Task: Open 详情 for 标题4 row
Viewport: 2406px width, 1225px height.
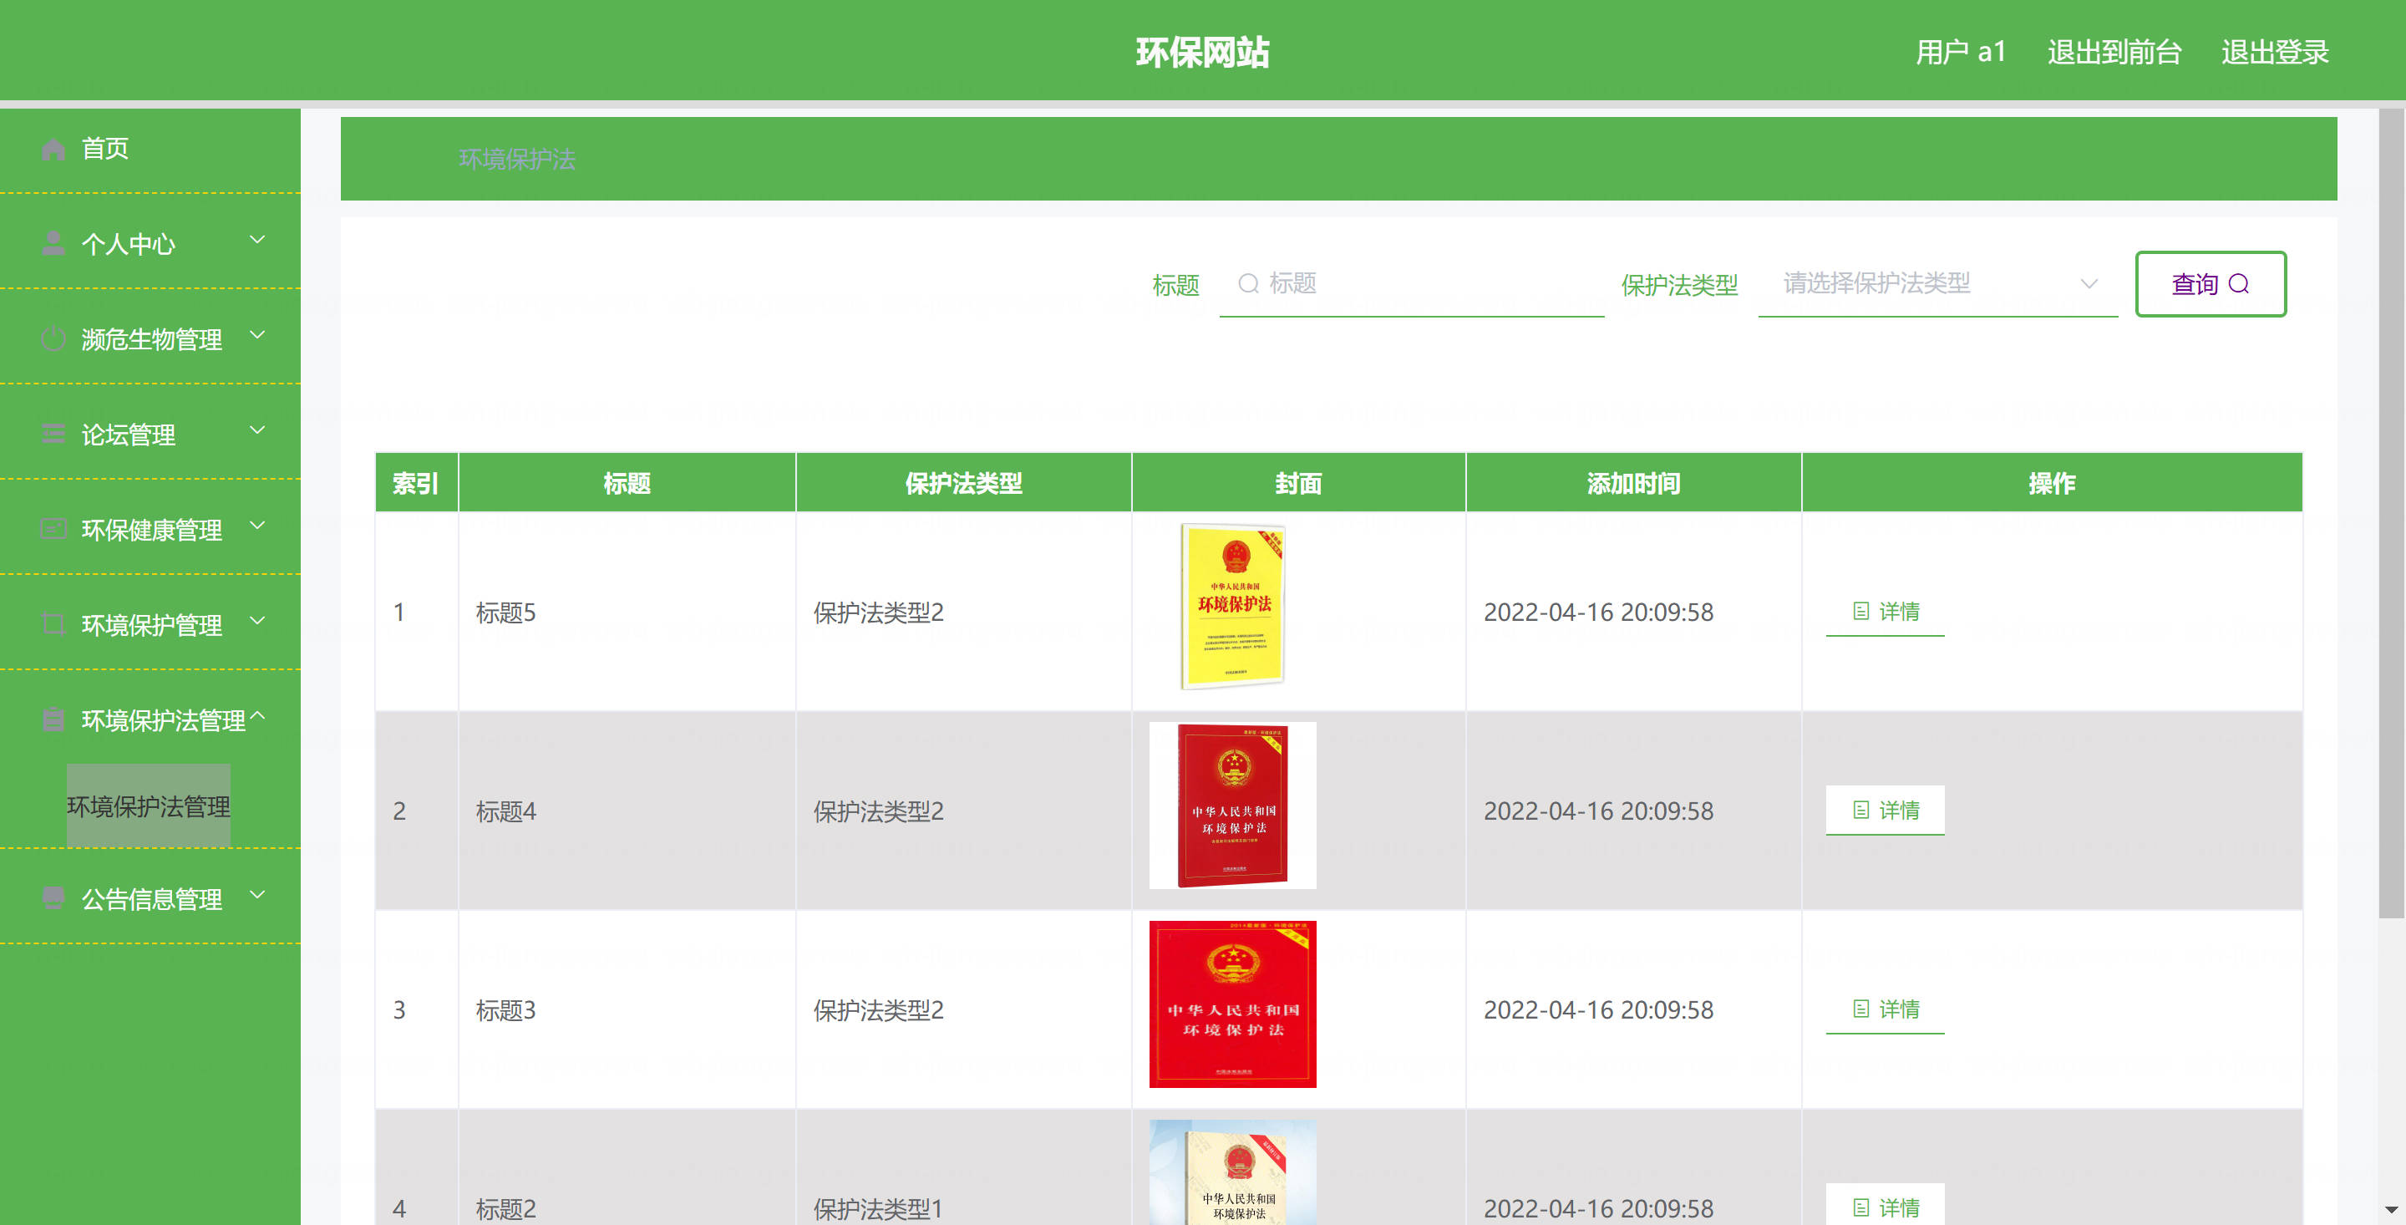Action: (x=1885, y=811)
